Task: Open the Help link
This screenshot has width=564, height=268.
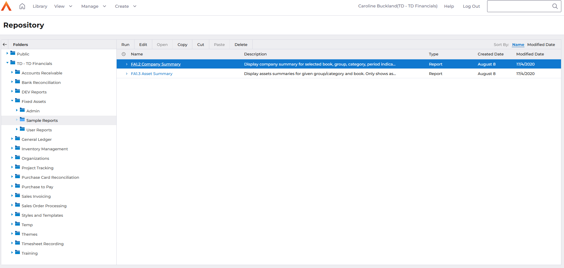Action: 449,6
